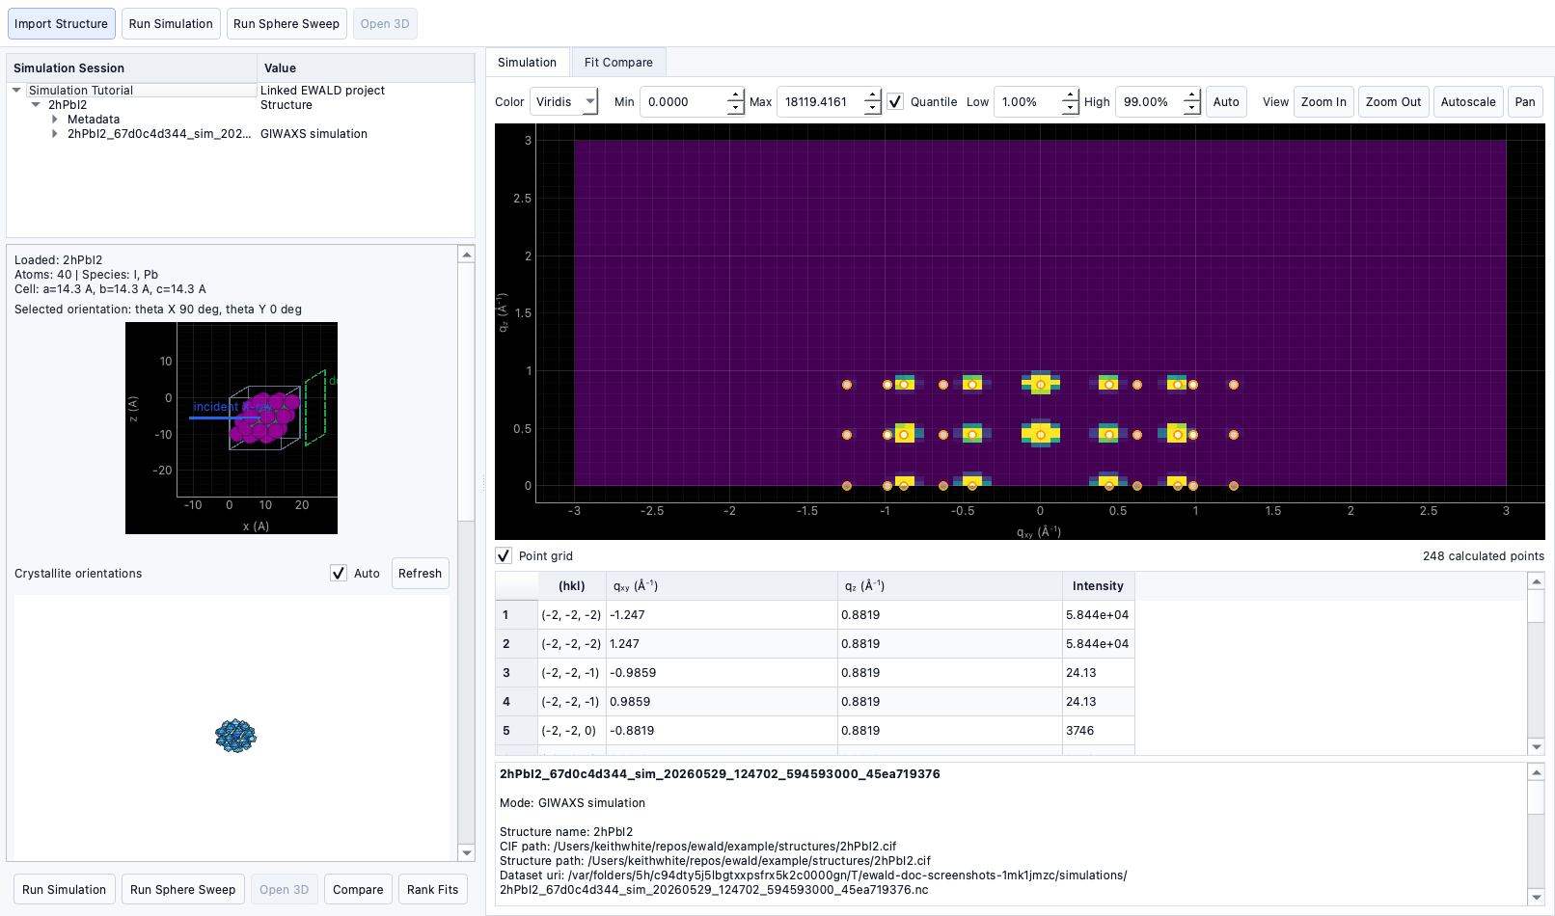1555x916 pixels.
Task: Toggle the Quantile checkbox
Action: point(895,101)
